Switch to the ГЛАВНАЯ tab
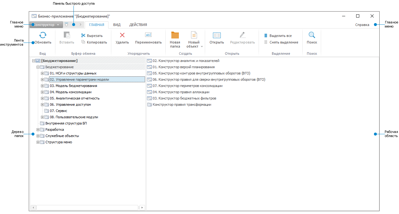Viewport: 399px width, 214px height. coord(97,25)
